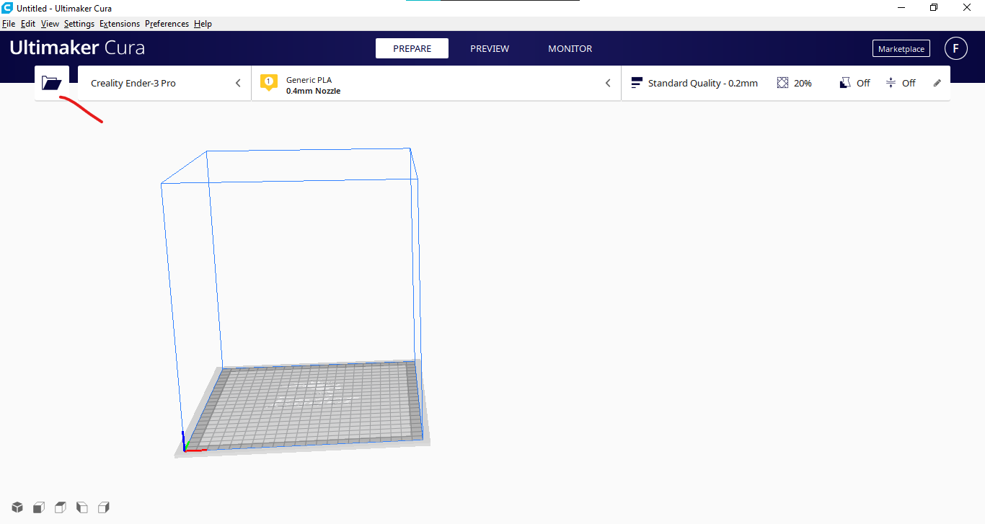Click the support Off icon
This screenshot has width=985, height=524.
click(846, 83)
